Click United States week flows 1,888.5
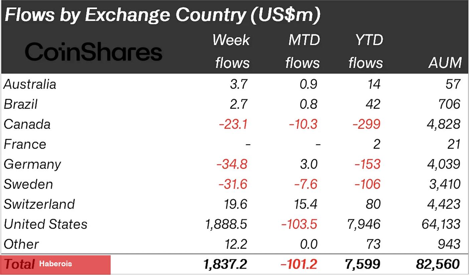Screen dimensions: 470x275 pyautogui.click(x=226, y=224)
